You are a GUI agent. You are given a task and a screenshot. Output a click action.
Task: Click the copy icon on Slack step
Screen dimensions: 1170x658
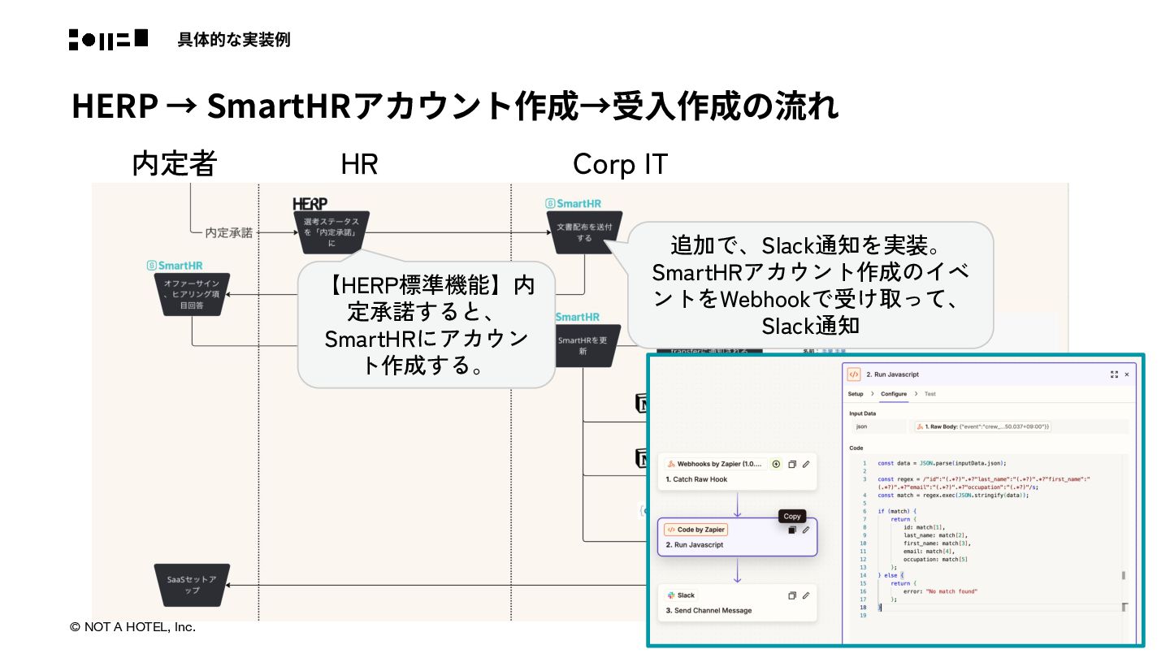(x=792, y=595)
